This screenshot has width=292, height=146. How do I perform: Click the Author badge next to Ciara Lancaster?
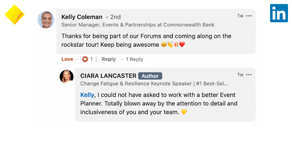tap(150, 76)
